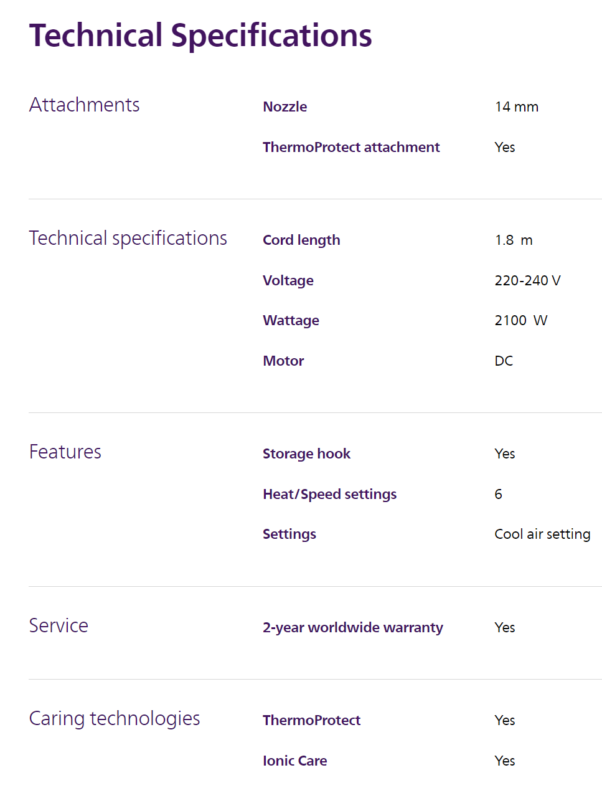The image size is (602, 788).
Task: Click the Storage hook label
Action: coord(306,453)
